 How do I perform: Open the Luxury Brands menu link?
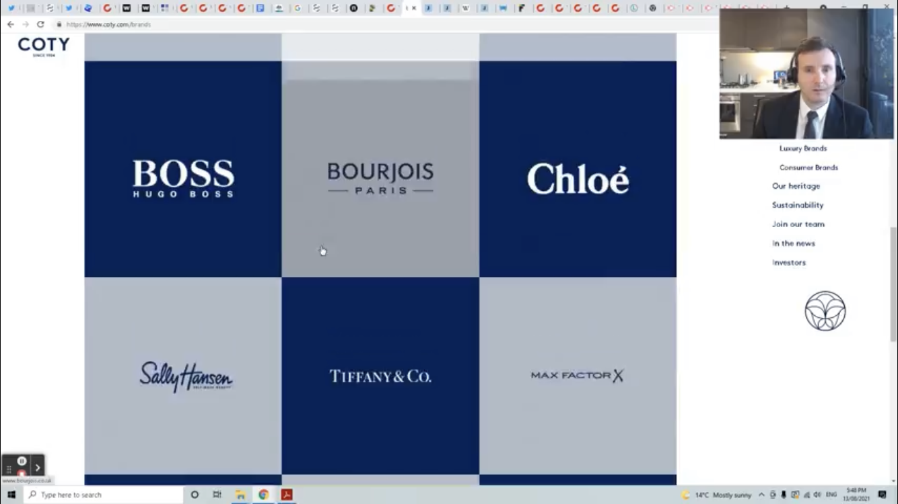pyautogui.click(x=803, y=149)
